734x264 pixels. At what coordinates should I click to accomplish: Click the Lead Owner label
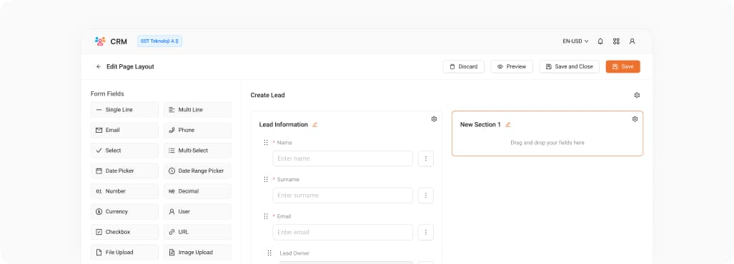294,253
